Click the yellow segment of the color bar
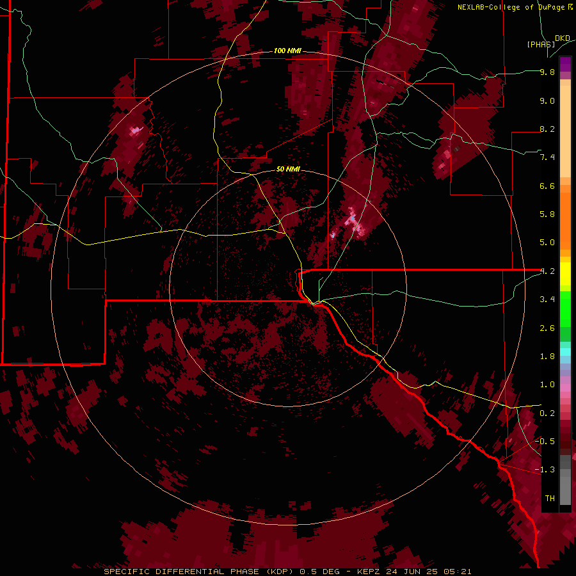Image resolution: width=576 pixels, height=576 pixels. click(565, 274)
